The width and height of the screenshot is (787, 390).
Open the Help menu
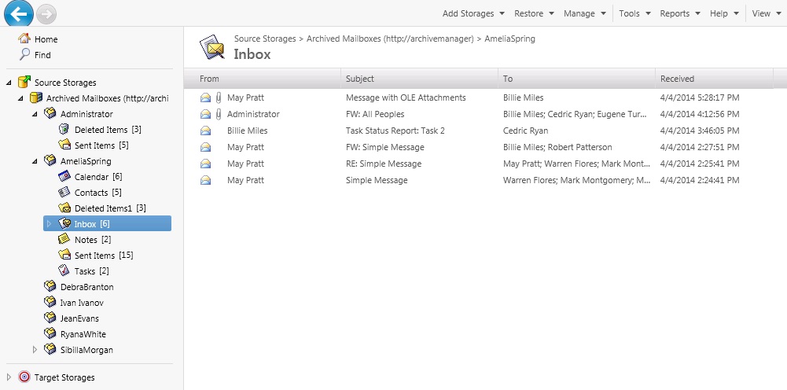[x=724, y=13]
